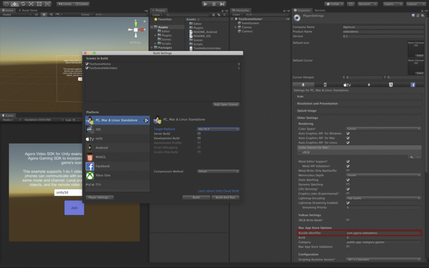The width and height of the screenshot is (429, 268).
Task: Select the Apple tvOS settings tab icon
Action: coord(347,85)
